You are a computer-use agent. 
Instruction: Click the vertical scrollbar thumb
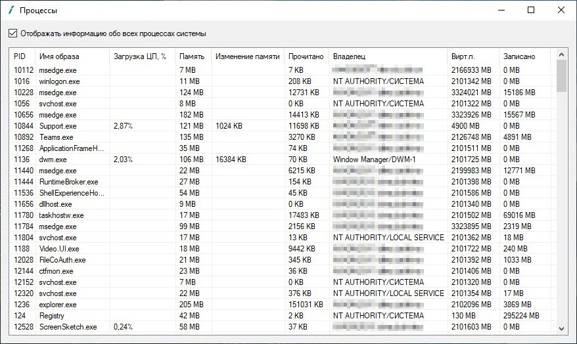561,75
